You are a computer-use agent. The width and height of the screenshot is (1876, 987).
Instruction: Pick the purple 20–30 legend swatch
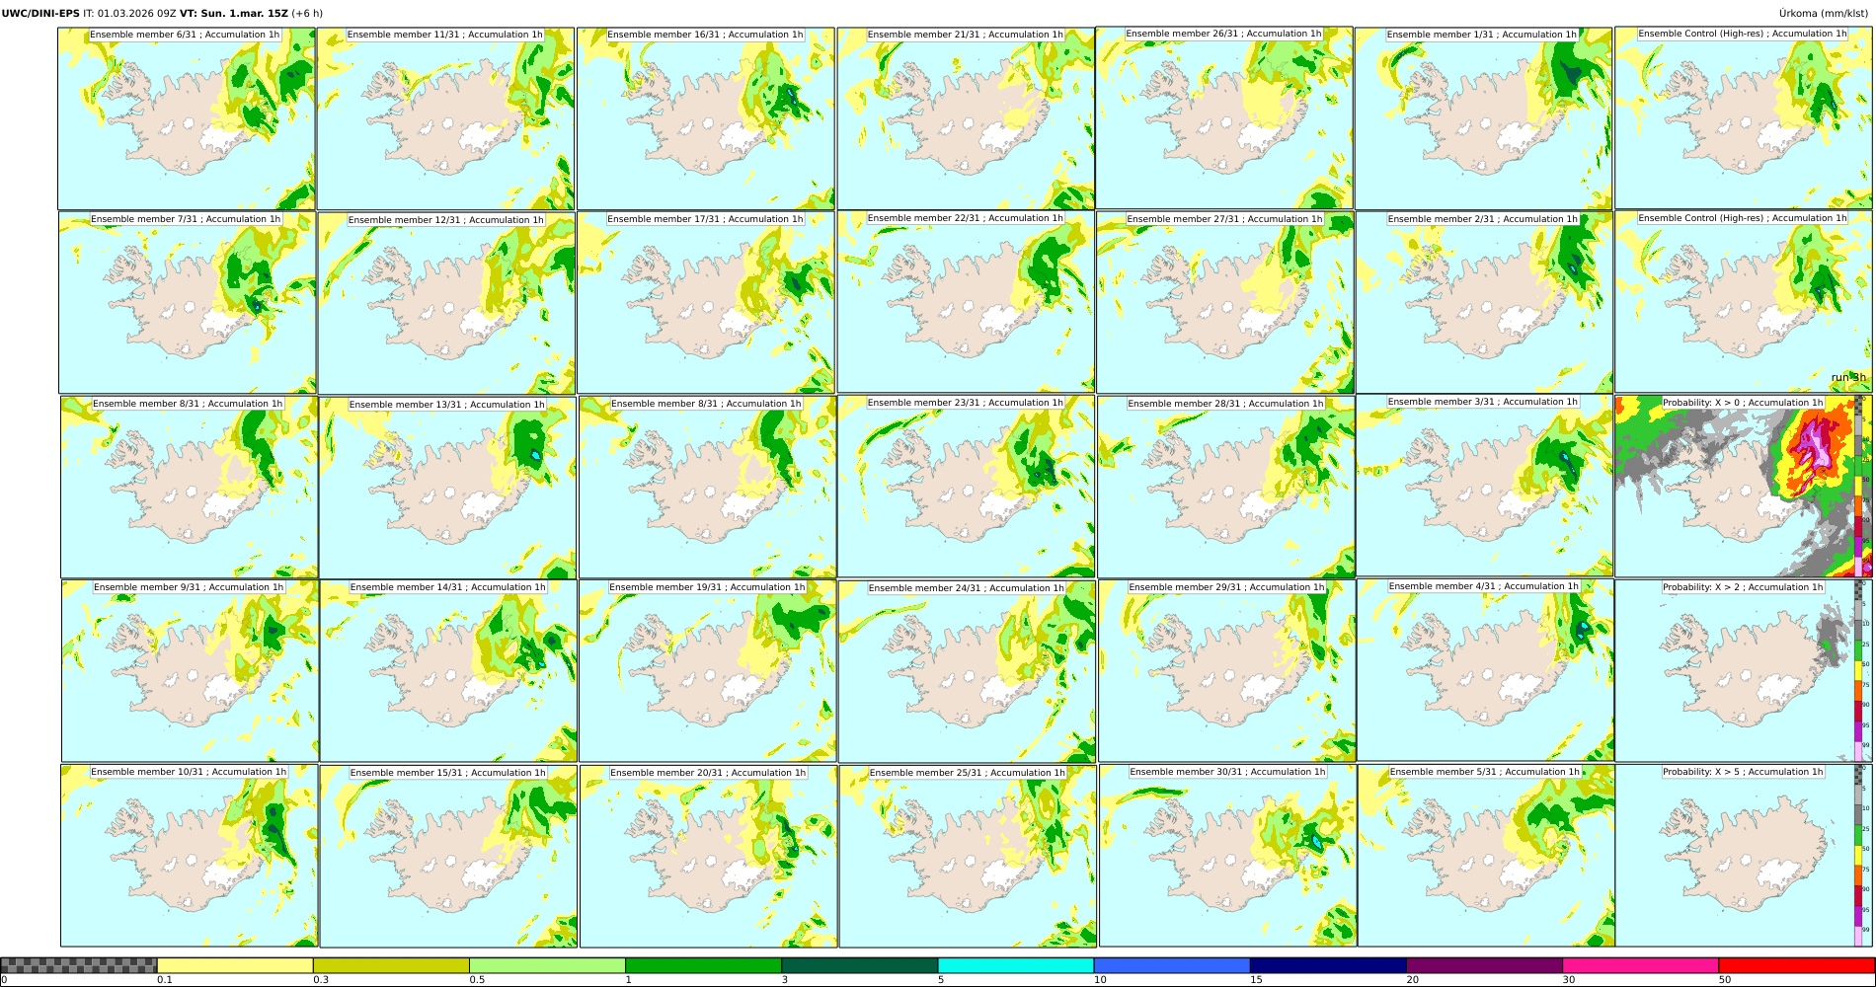click(x=1484, y=965)
